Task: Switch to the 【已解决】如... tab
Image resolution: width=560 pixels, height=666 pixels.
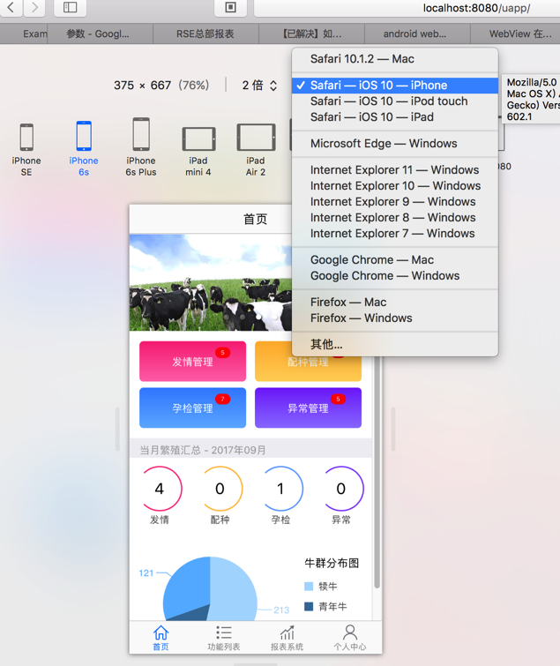Action: pos(311,34)
